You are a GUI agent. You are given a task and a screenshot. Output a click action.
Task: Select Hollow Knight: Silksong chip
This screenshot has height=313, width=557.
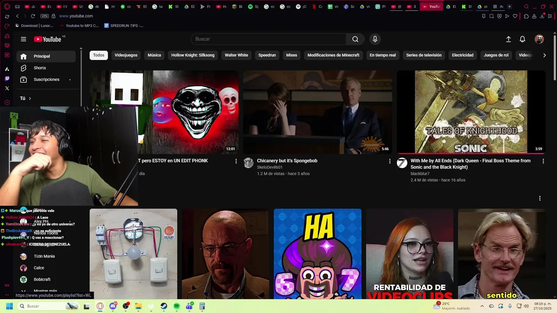tap(193, 55)
